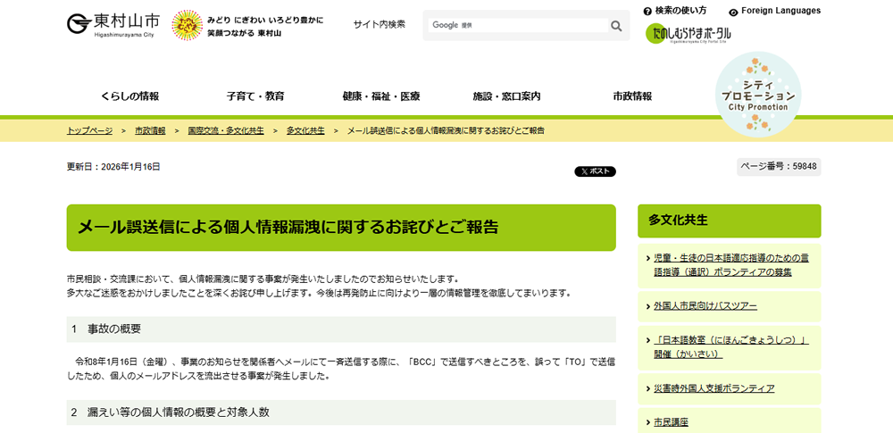The height and width of the screenshot is (433, 893).
Task: Open 検索の使い方 help link
Action: [674, 11]
